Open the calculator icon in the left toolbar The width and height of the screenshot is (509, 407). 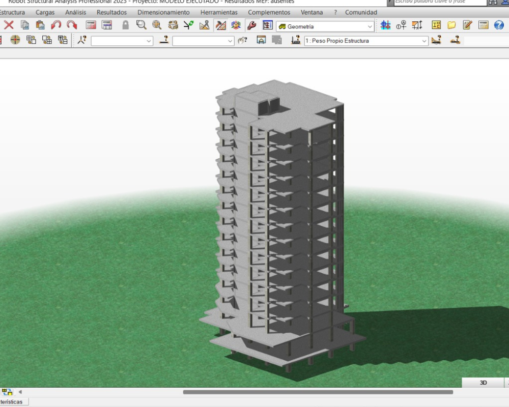91,25
